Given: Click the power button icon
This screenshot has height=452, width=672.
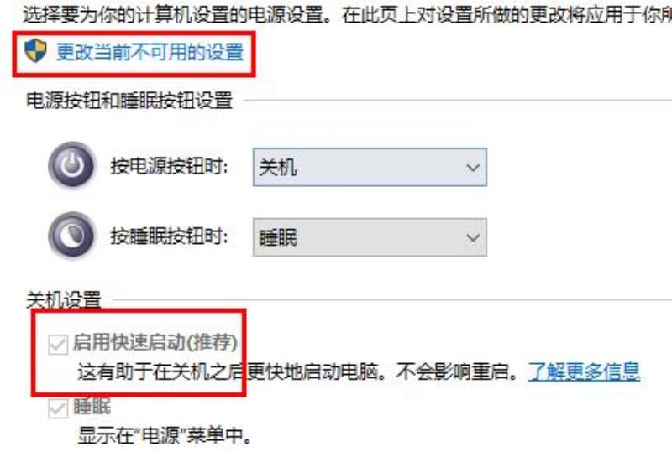Looking at the screenshot, I should click(71, 165).
